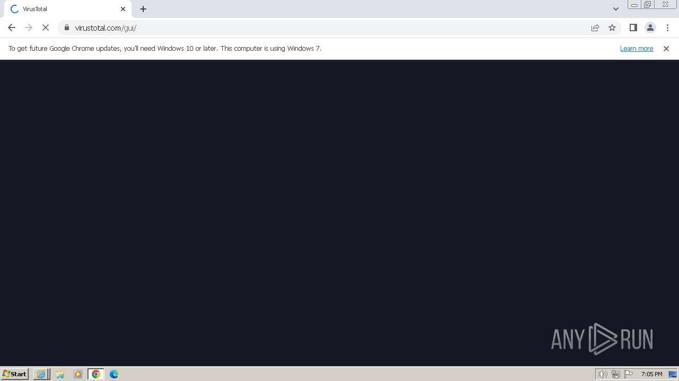Click the Show desktop button
679x381 pixels.
tap(673, 374)
